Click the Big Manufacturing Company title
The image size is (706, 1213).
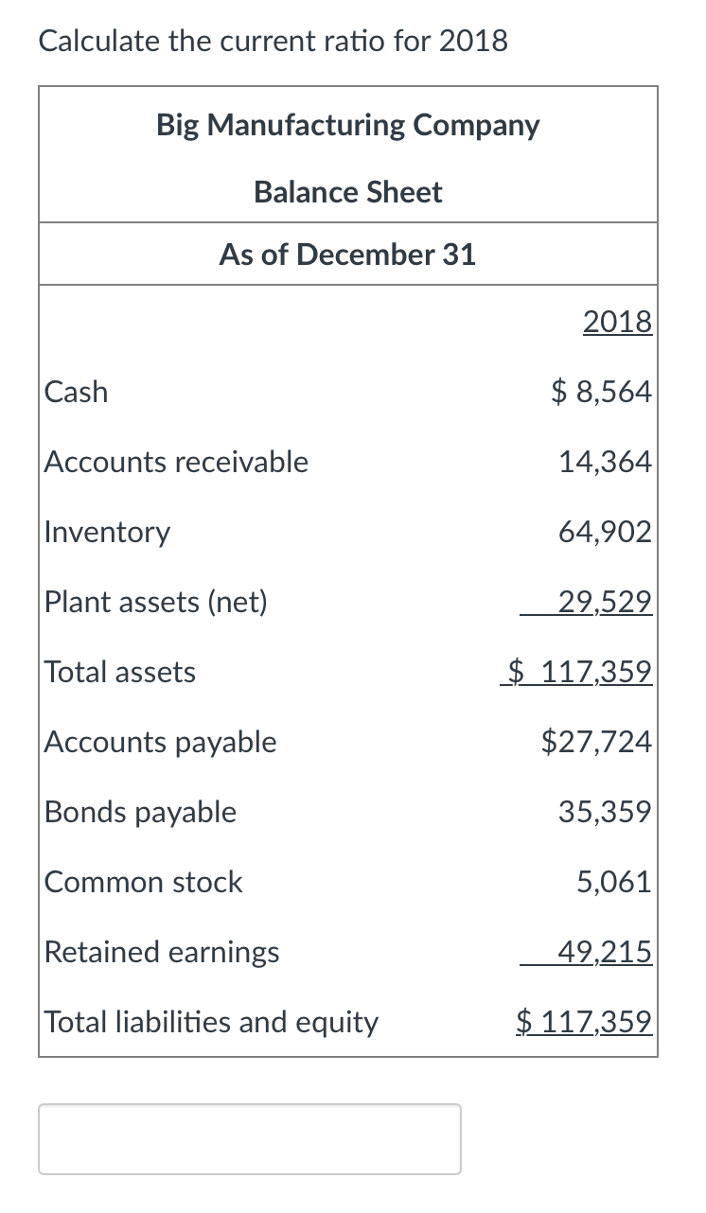click(347, 125)
